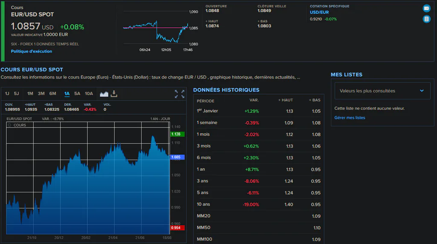The image size is (437, 244).
Task: Click the blue list icon below the wallet
Action: (426, 19)
